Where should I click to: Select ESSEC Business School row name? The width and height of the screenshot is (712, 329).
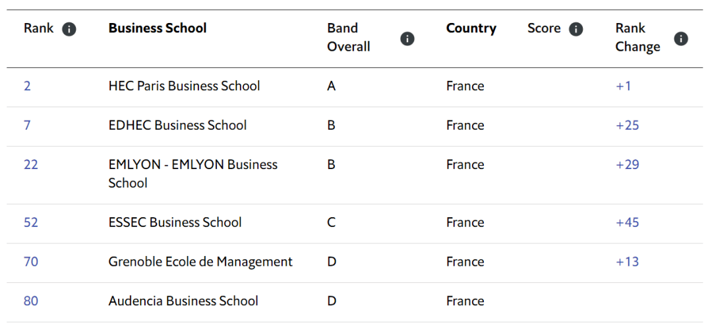(175, 223)
